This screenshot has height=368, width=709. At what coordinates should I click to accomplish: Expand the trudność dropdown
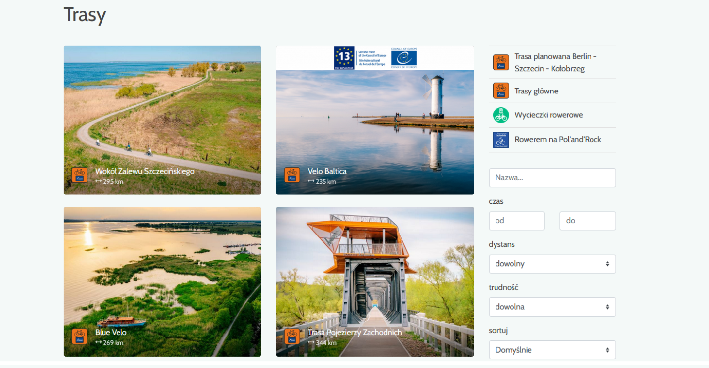point(552,307)
